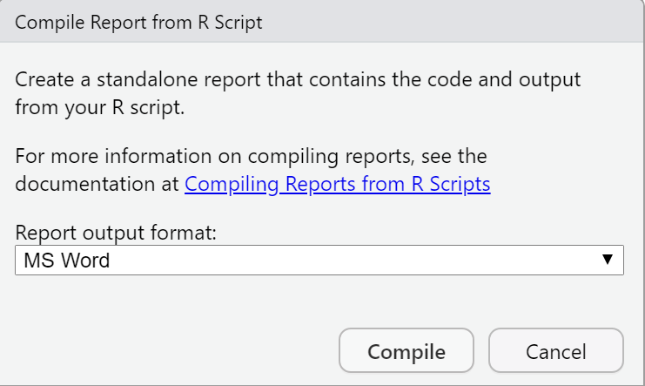Click the 'MS Word' text in the combo box
Viewport: 645px width, 386px height.
tap(67, 261)
